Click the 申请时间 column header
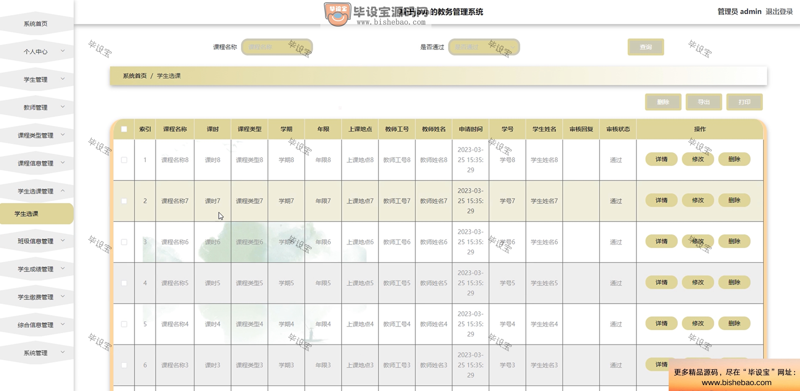Screen dimensions: 800x391 tap(471, 129)
